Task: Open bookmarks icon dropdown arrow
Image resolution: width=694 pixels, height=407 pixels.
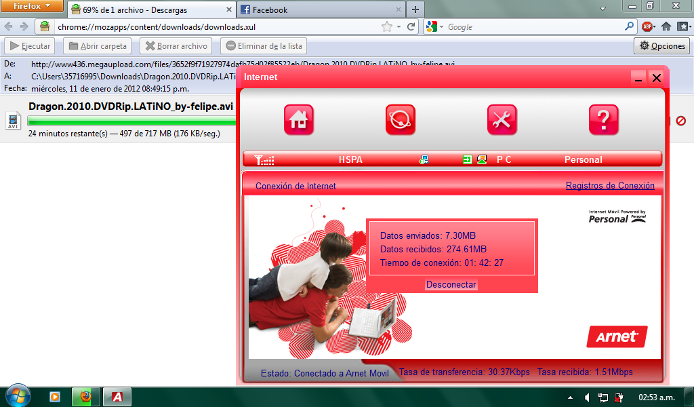Action: 689,27
